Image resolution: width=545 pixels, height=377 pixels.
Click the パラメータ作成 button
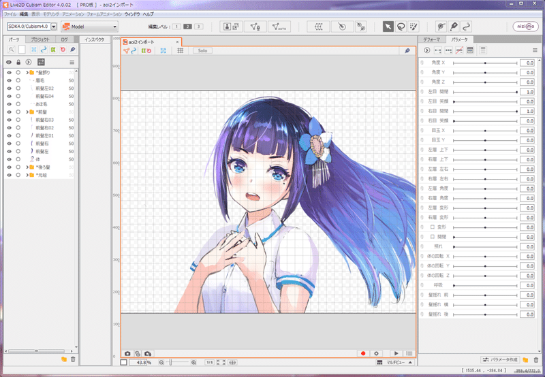(500, 359)
